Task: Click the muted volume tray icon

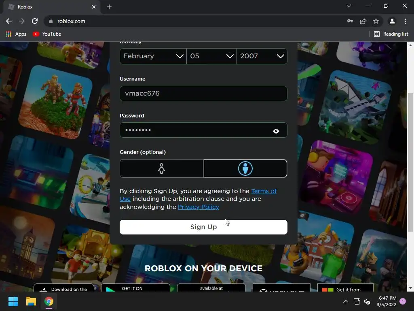Action: (367, 301)
